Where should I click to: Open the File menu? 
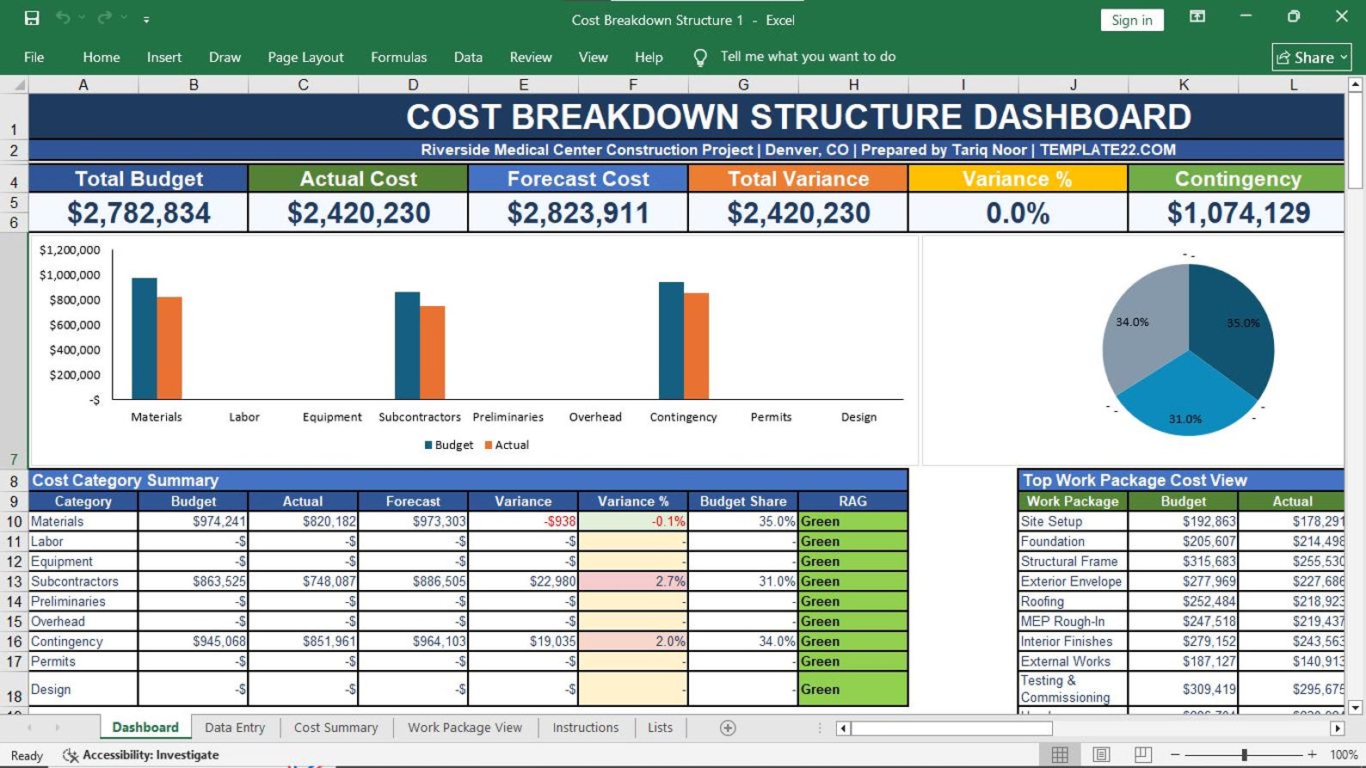point(34,57)
